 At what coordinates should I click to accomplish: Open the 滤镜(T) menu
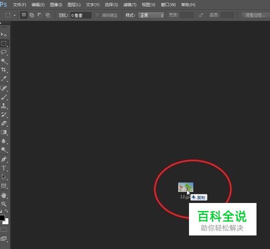coord(130,5)
